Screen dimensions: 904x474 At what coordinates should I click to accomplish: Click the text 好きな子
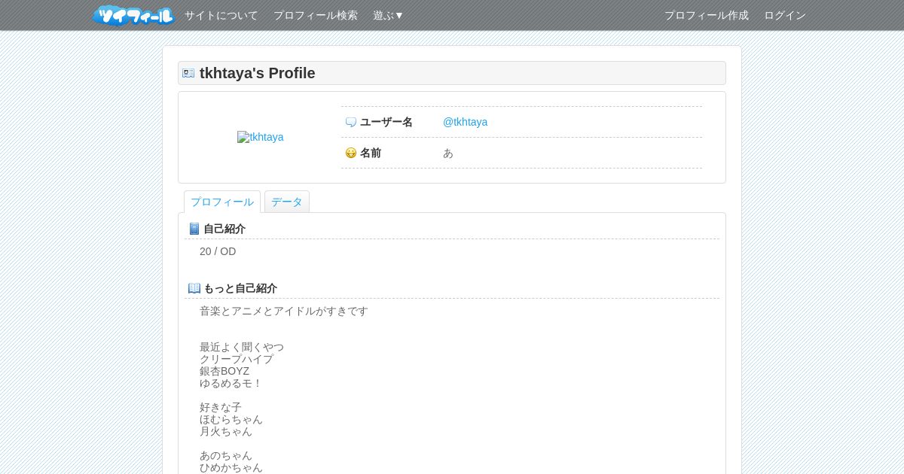(x=221, y=407)
